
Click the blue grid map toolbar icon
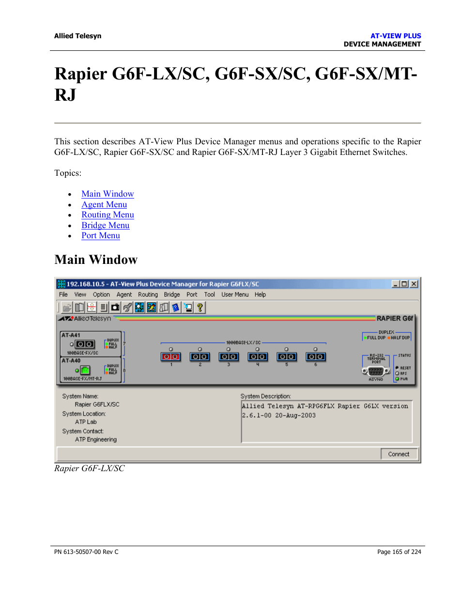[x=139, y=307]
